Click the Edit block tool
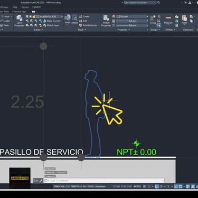Screen dimensions: 198x198 point(83,21)
